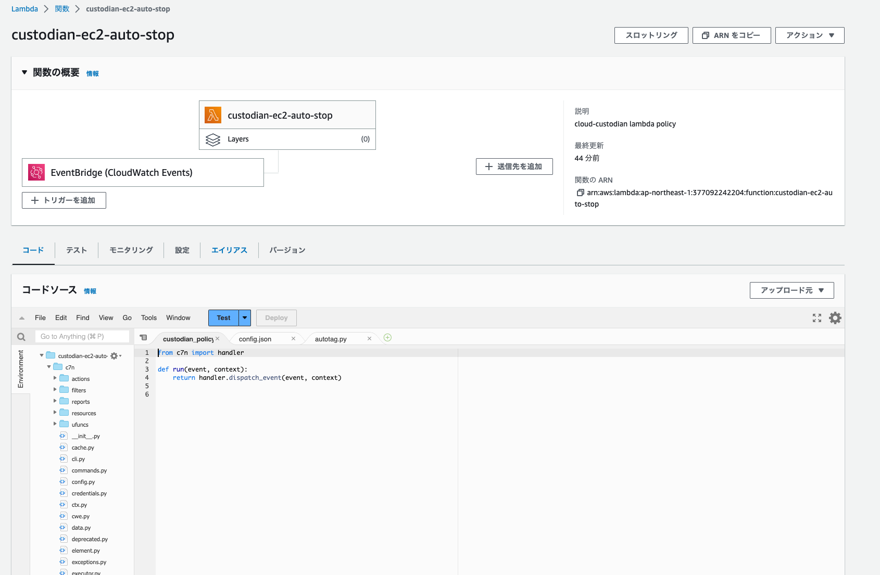Click the Layers stack icon
This screenshot has height=575, width=880.
213,139
